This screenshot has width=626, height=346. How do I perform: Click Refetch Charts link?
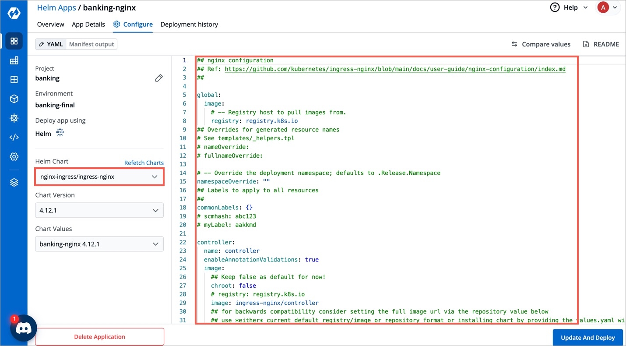click(x=144, y=162)
